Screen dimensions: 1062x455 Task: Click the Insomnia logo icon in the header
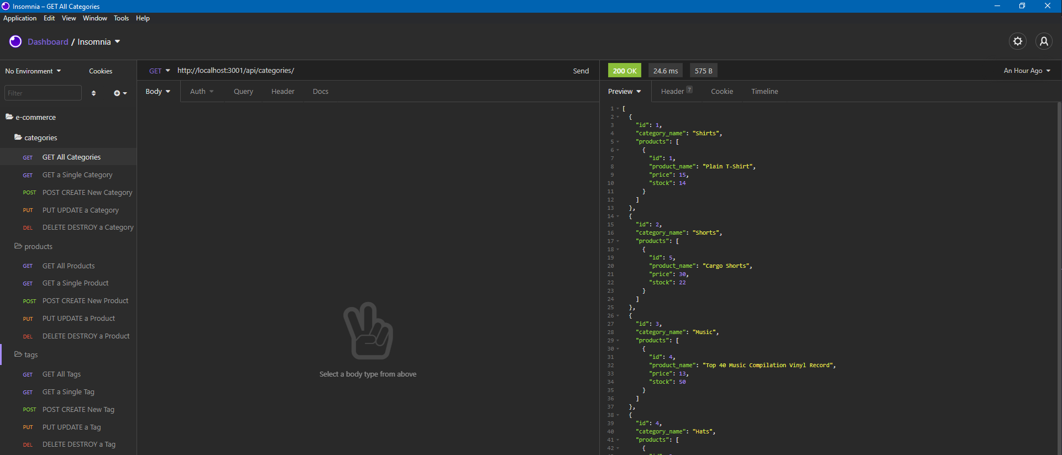(x=15, y=41)
